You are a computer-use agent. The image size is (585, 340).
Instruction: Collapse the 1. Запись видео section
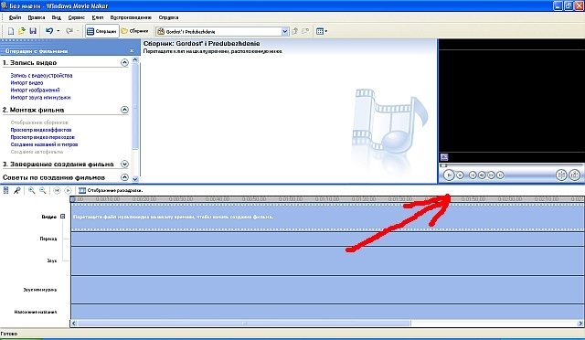pos(124,63)
